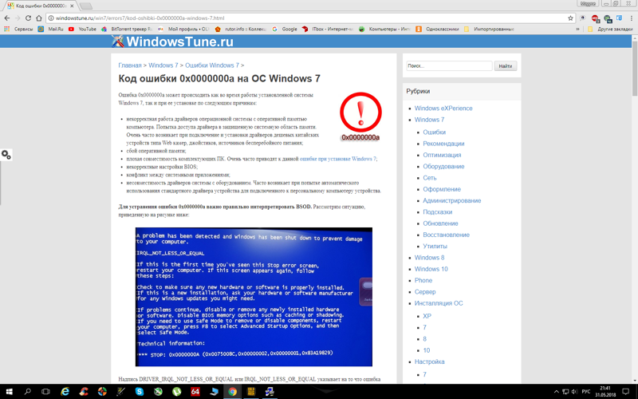Image resolution: width=638 pixels, height=399 pixels.
Task: Open Подсказки subcategory
Action: 437,211
